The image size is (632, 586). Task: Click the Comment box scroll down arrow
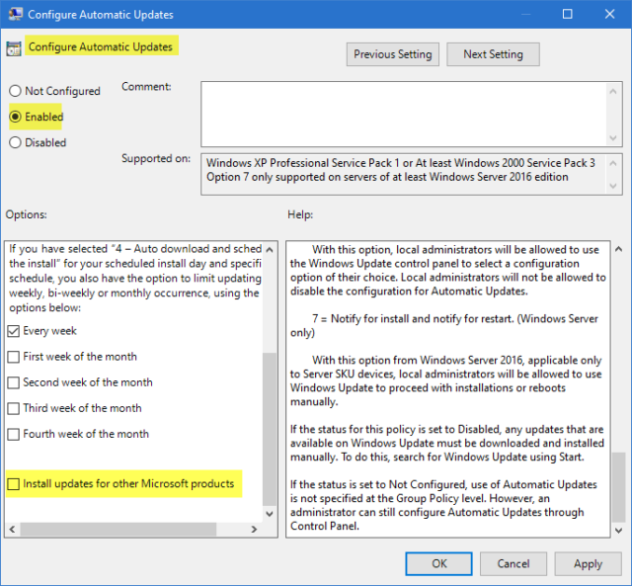tap(613, 138)
